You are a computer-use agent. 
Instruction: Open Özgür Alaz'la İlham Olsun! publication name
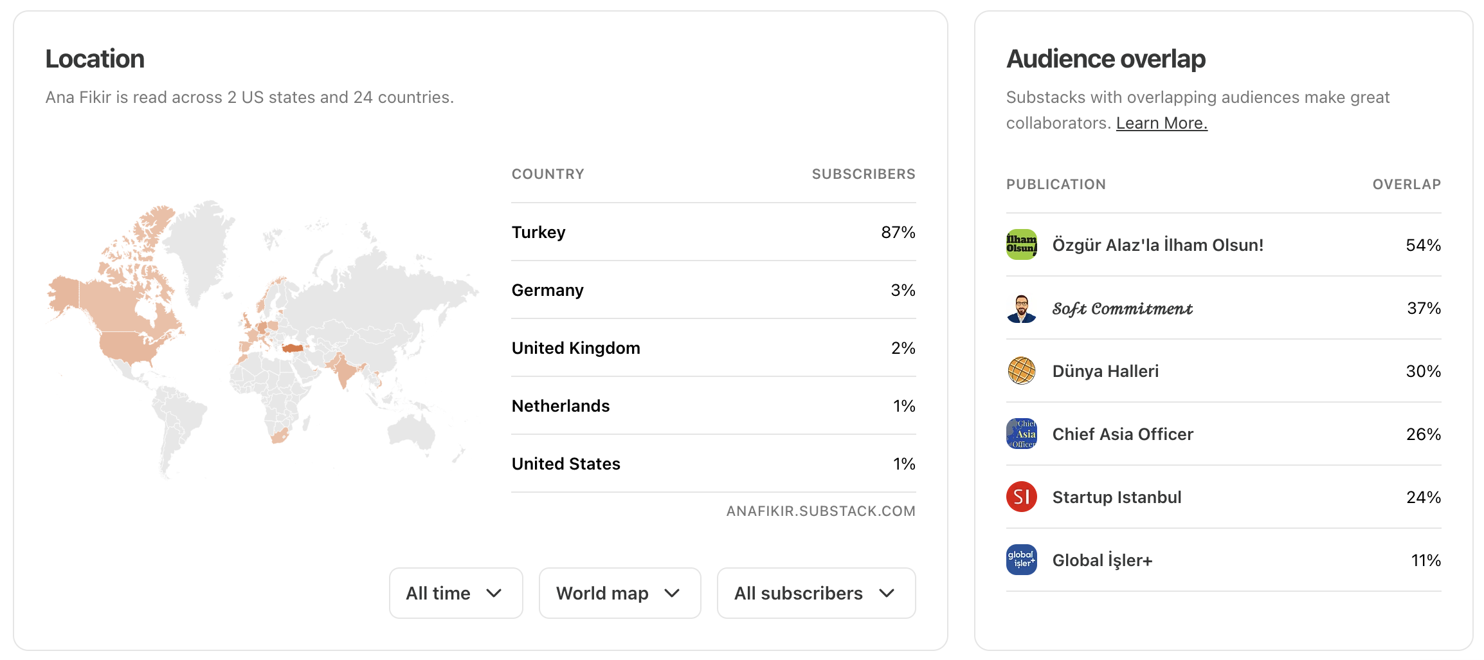coord(1158,245)
